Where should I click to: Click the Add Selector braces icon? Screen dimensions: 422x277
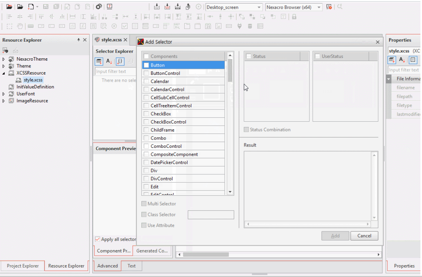coord(120,61)
